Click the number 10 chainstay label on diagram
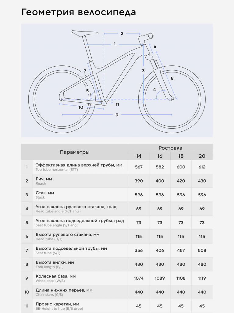234x313 pixels. tap(81, 107)
